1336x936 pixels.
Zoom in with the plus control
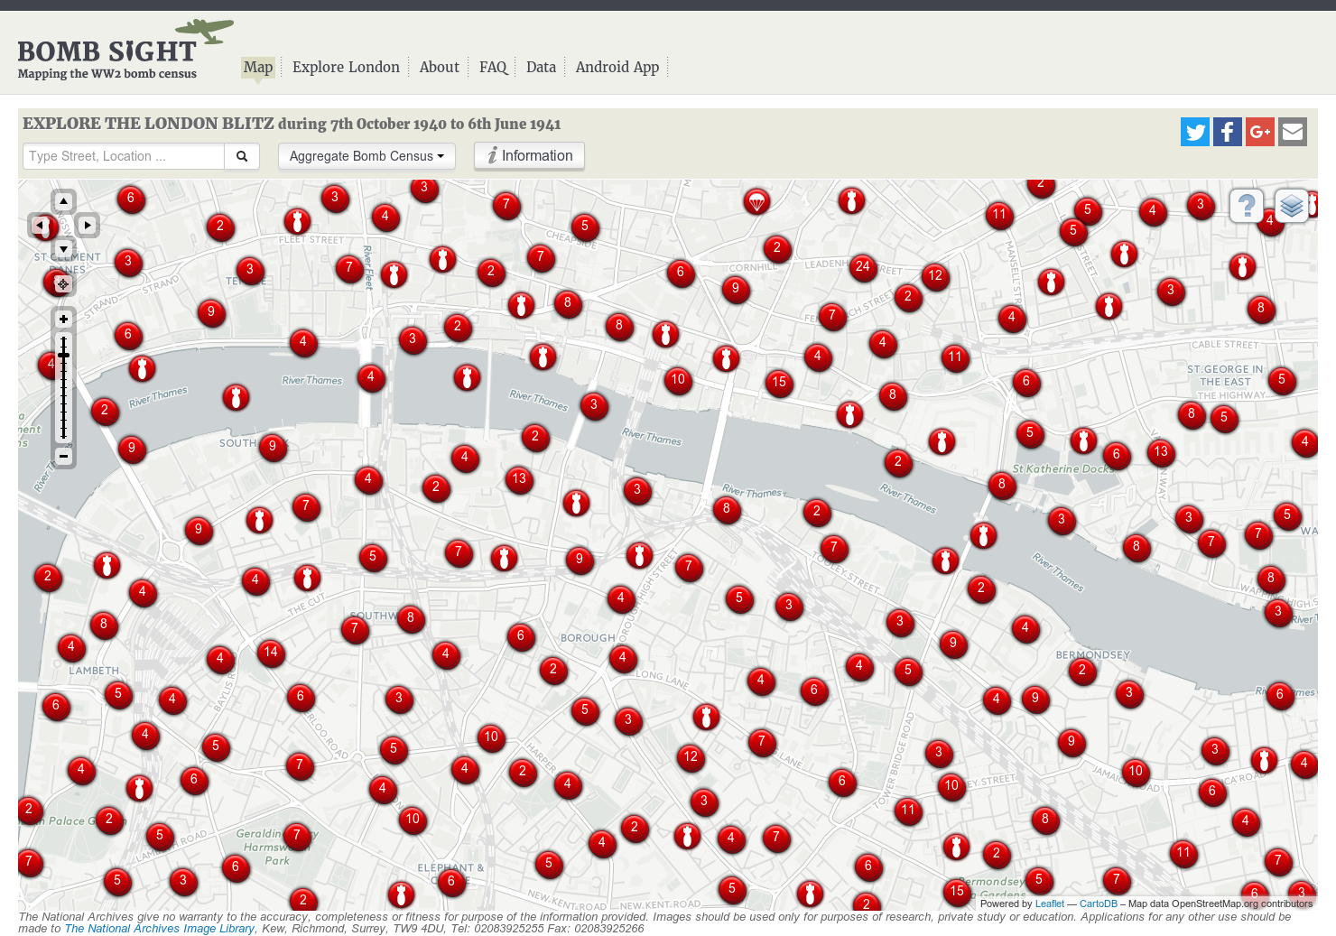click(x=62, y=318)
